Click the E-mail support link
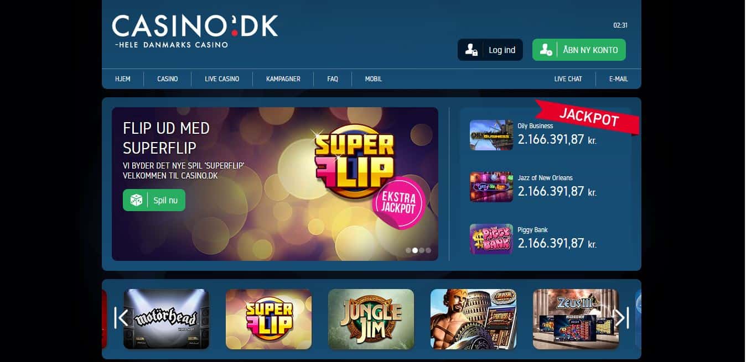This screenshot has width=746, height=362. [x=619, y=79]
